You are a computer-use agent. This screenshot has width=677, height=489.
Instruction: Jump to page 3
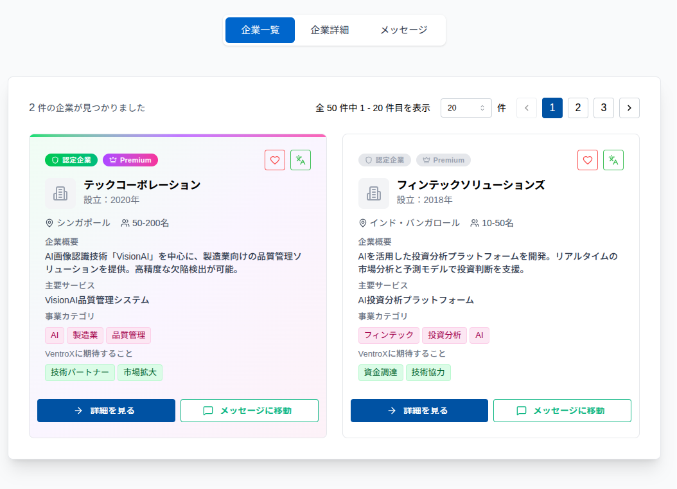[x=604, y=108]
